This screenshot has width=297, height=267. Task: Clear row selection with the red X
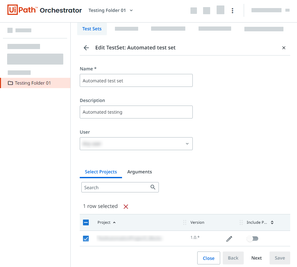pyautogui.click(x=126, y=206)
